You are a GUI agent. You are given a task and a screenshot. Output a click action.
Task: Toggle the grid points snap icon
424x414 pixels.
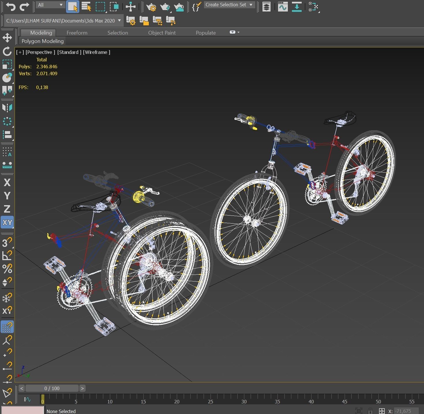[7, 327]
